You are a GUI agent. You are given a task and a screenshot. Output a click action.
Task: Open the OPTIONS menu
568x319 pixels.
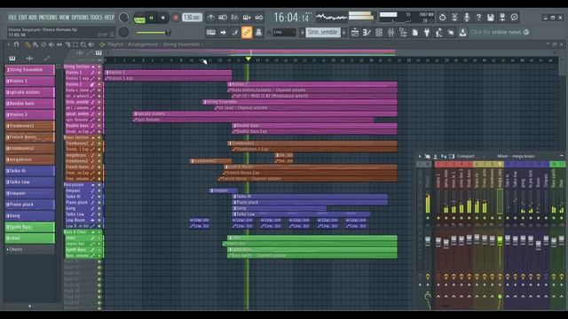80,18
